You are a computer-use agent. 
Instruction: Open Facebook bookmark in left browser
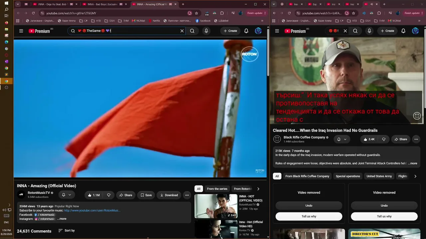pyautogui.click(x=203, y=21)
